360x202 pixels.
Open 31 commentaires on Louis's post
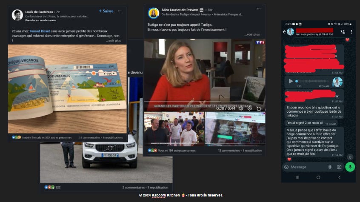[89, 137]
